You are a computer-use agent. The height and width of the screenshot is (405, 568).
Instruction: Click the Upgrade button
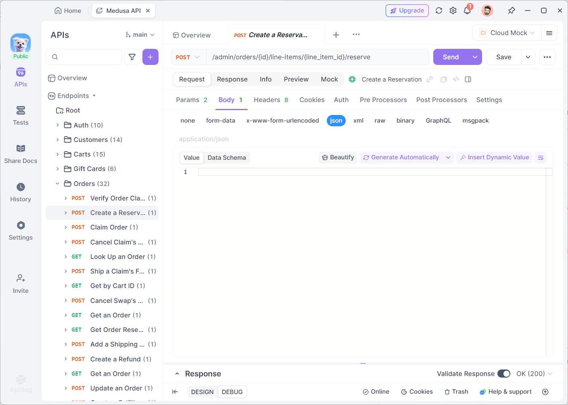[407, 11]
